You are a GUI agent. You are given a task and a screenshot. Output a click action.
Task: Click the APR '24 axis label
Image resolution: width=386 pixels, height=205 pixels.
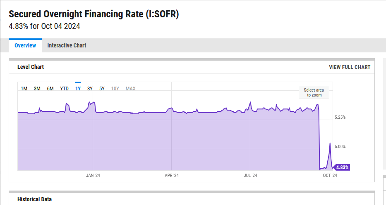[172, 175]
